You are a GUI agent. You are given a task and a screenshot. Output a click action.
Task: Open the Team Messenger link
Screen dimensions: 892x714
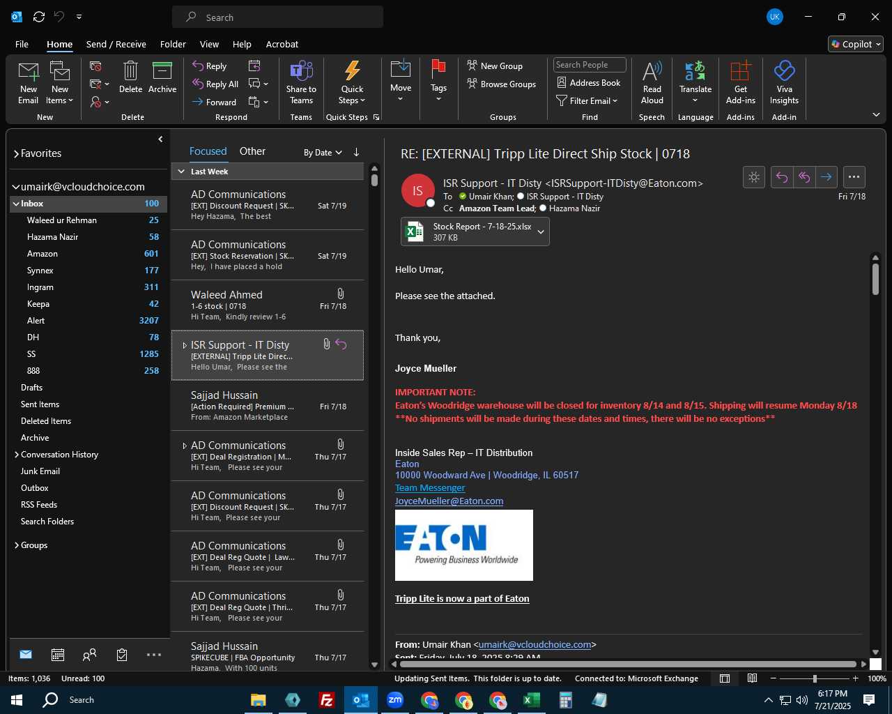(430, 488)
